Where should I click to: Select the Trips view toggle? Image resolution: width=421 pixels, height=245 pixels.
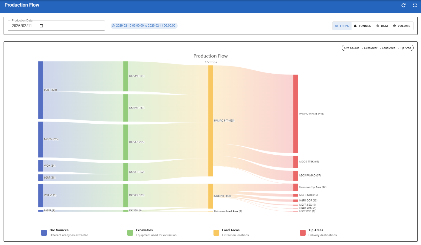[x=342, y=26]
